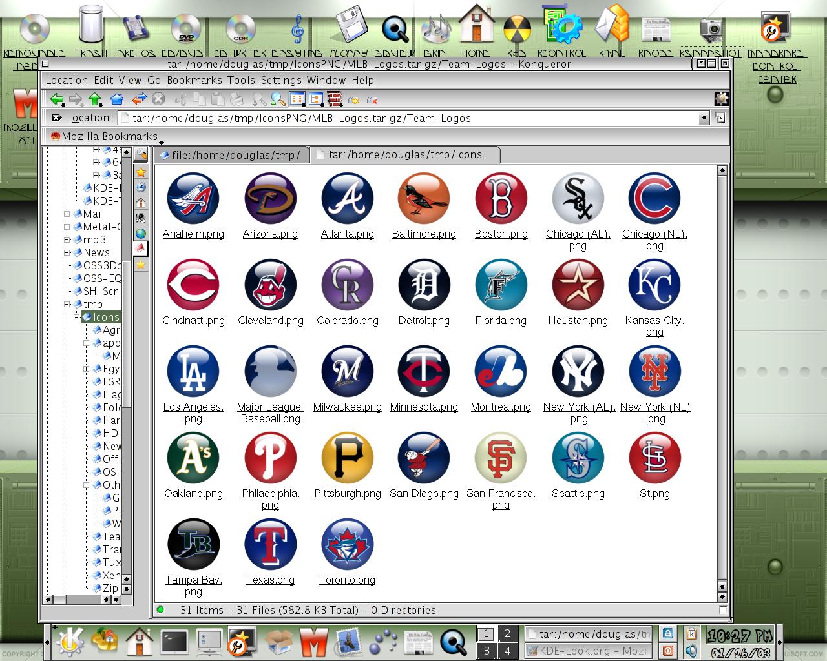Open the Network globe panel in sidebar
This screenshot has height=661, width=827.
coord(140,234)
